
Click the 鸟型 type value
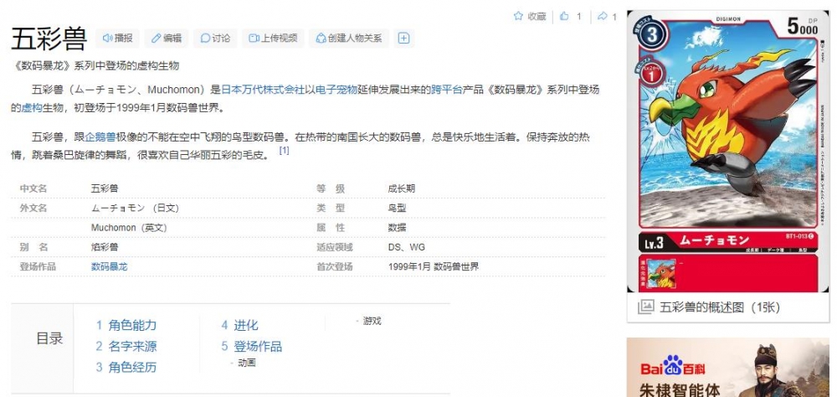pyautogui.click(x=397, y=208)
